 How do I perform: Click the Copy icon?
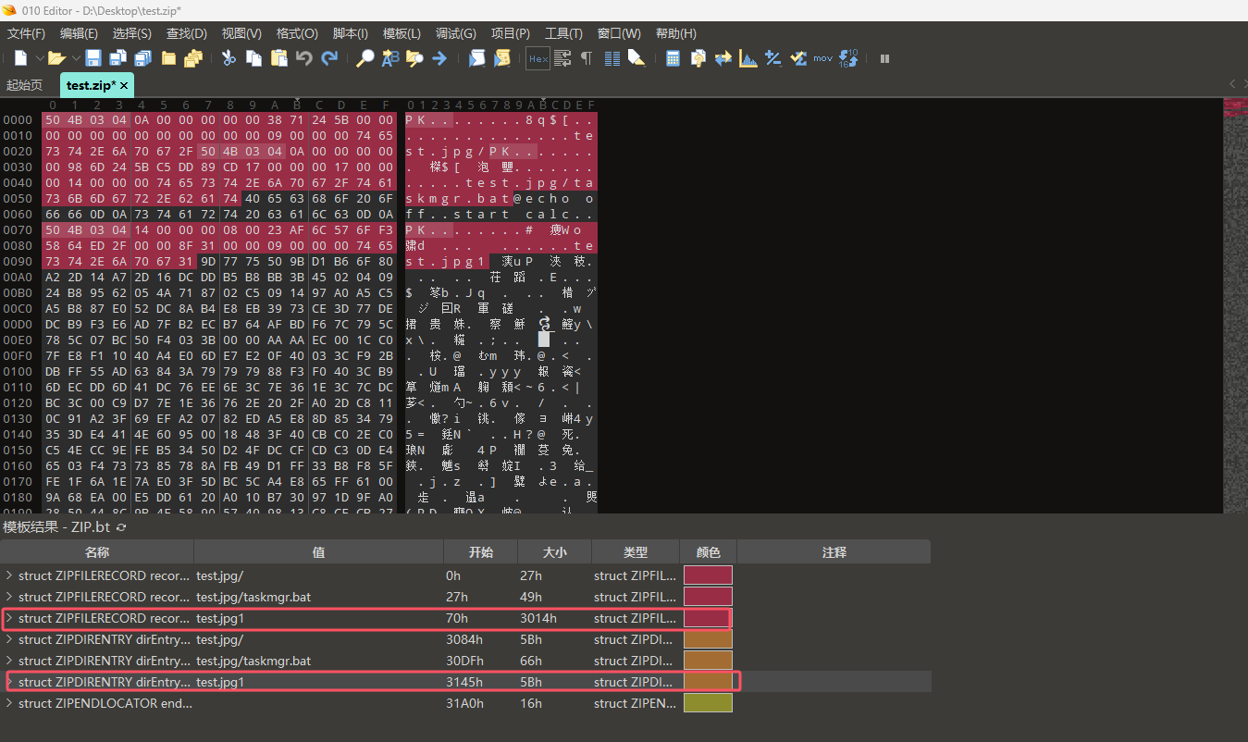253,58
